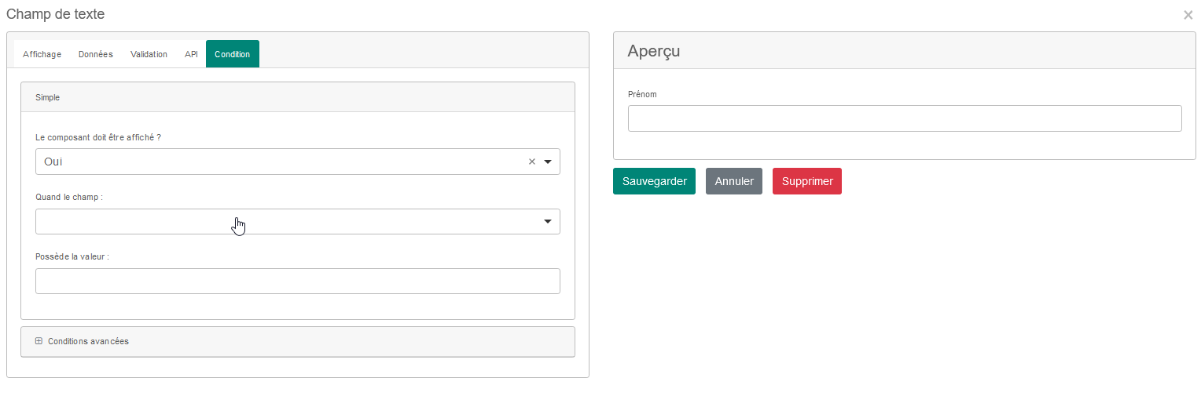Click the Prénom preview text field
1201x396 pixels.
click(x=905, y=118)
